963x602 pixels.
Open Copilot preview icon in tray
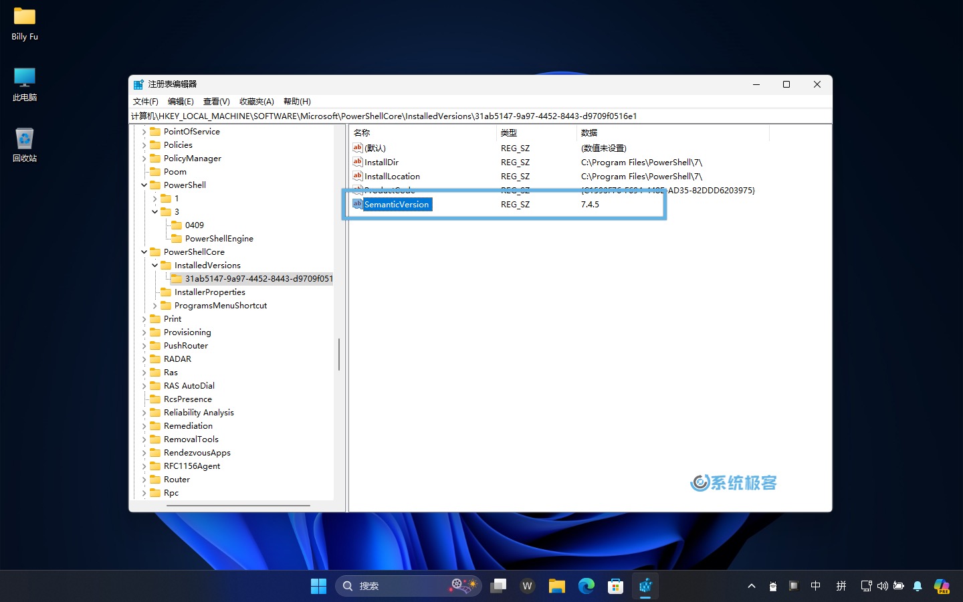coord(942,586)
